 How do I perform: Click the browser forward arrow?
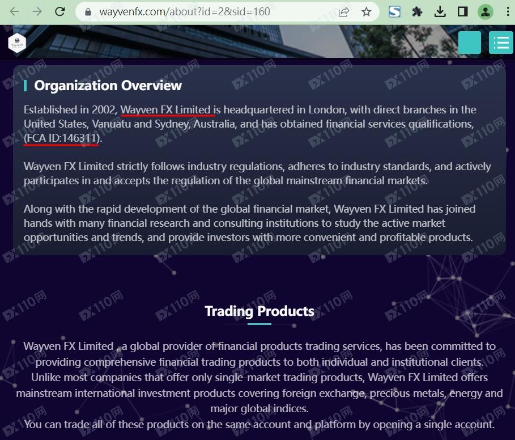click(x=37, y=11)
